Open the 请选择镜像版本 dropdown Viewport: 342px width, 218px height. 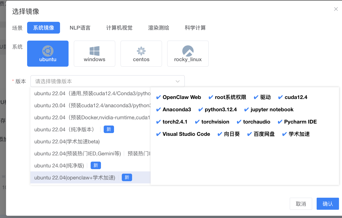(x=107, y=81)
